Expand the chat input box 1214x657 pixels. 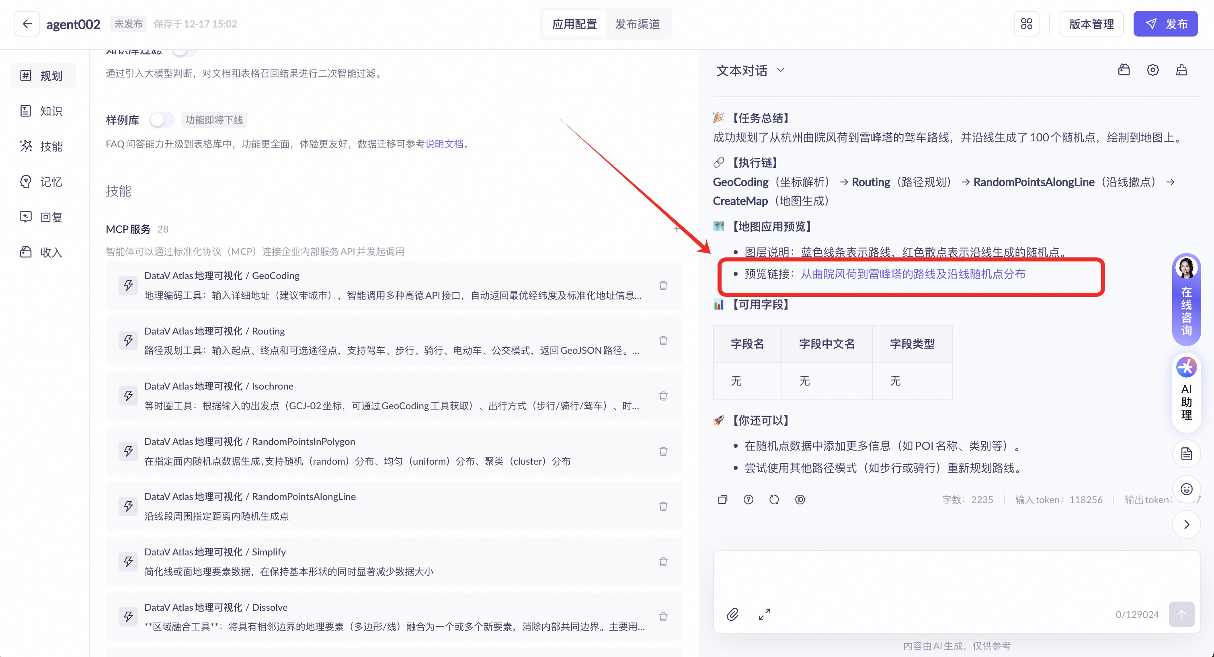pyautogui.click(x=765, y=614)
